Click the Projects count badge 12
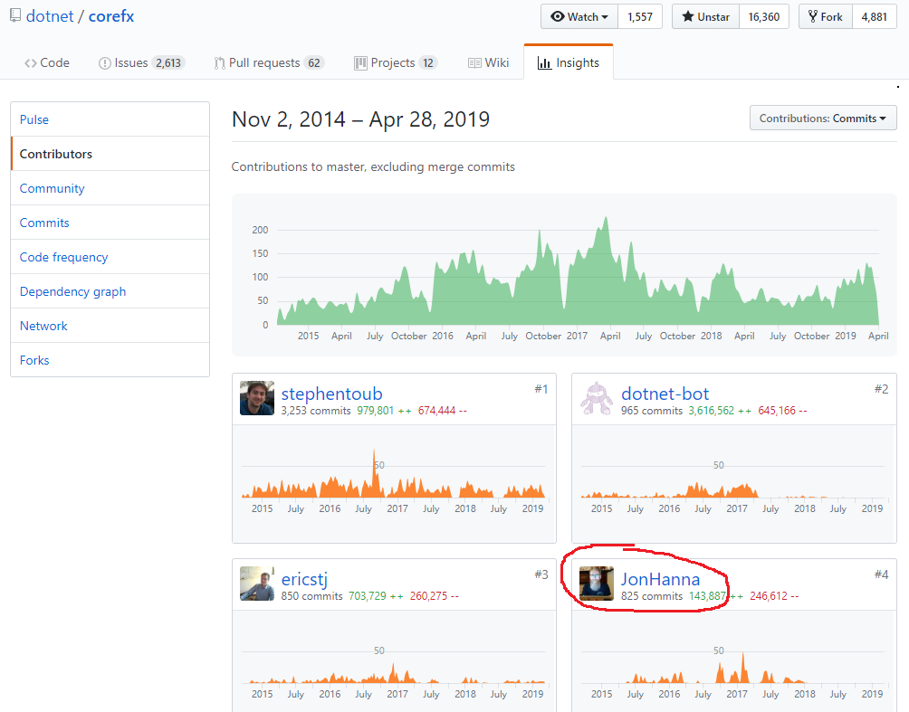Viewport: 909px width, 712px height. [428, 63]
